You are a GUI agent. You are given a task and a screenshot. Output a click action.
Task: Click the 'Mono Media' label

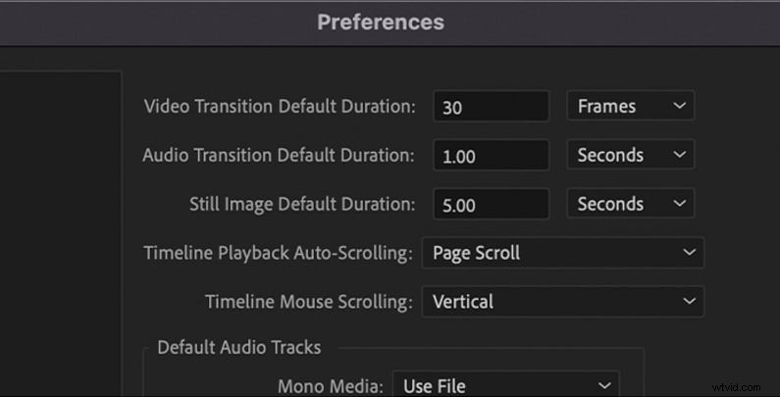(330, 385)
